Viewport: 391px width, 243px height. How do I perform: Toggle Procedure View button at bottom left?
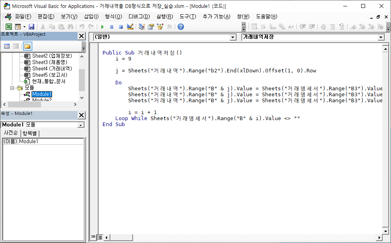(x=93, y=237)
